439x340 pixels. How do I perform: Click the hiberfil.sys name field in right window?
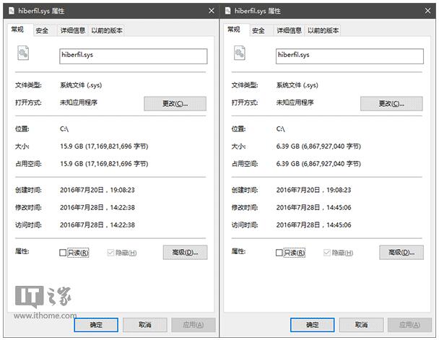349,56
